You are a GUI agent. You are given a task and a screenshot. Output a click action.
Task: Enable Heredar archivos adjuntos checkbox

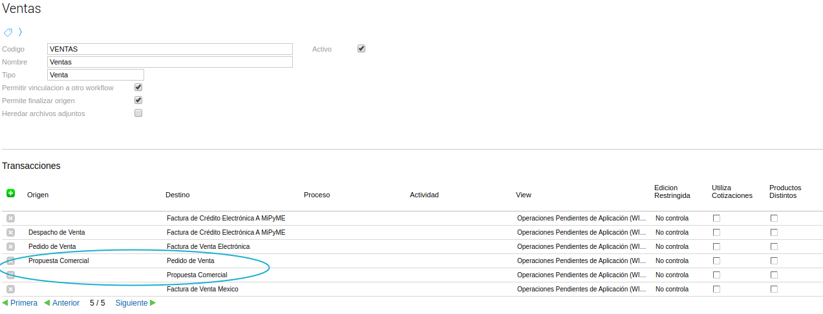tap(138, 113)
